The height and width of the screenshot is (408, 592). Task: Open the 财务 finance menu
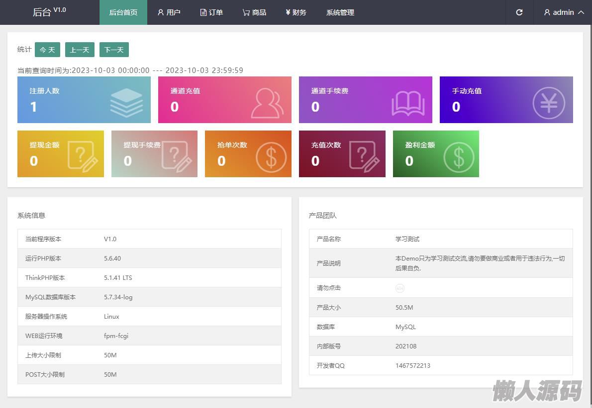(x=296, y=12)
